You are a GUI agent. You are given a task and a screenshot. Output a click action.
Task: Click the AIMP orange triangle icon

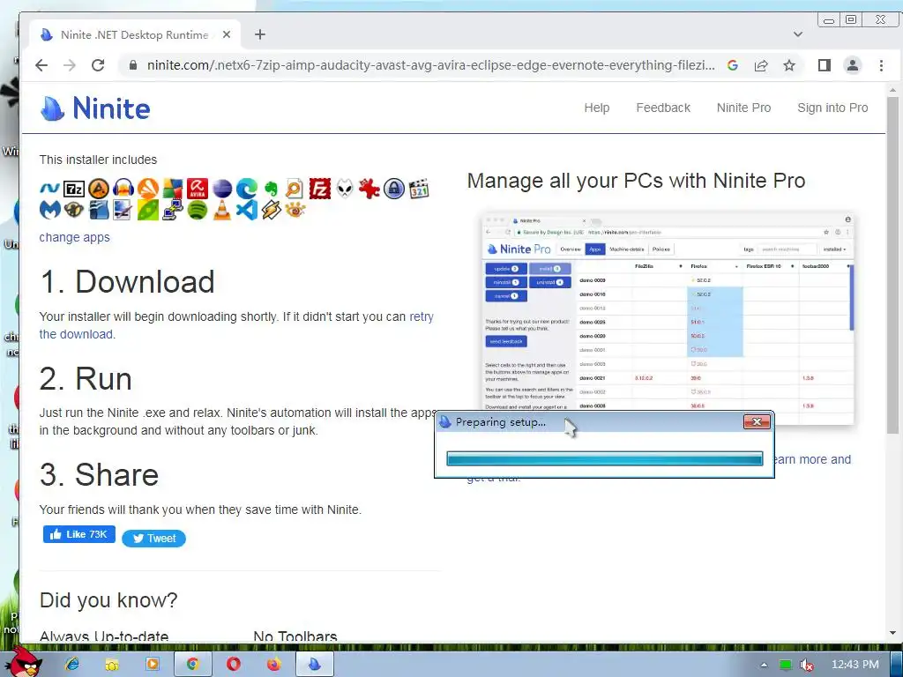pyautogui.click(x=99, y=189)
